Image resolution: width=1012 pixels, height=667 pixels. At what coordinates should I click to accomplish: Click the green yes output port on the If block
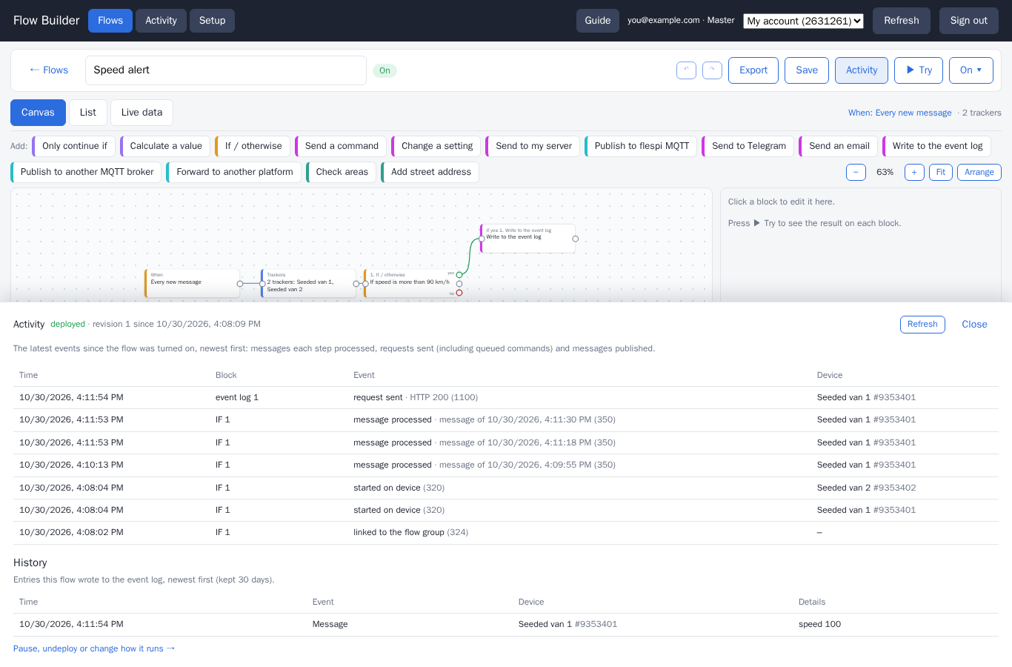(459, 275)
